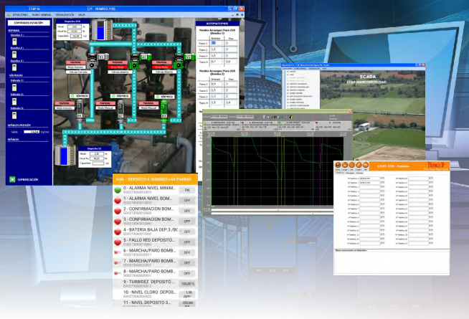Click green indicator for Alarma Nivel Minimo
The image size is (469, 319).
[x=118, y=190]
